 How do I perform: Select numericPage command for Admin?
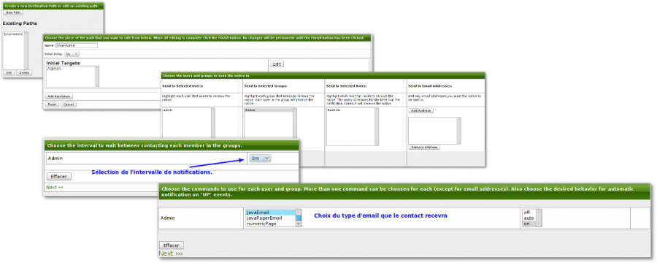271,224
